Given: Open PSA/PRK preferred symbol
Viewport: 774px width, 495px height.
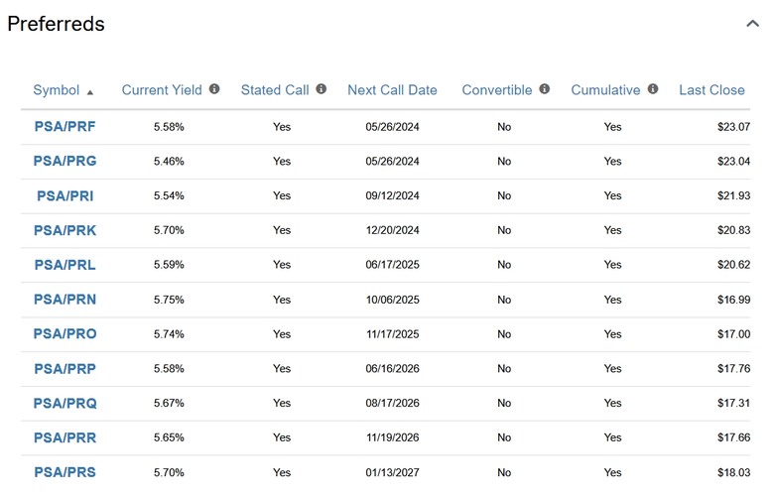Looking at the screenshot, I should coord(64,230).
